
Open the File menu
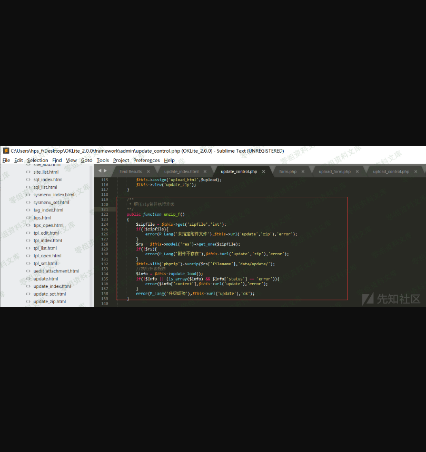[6, 160]
